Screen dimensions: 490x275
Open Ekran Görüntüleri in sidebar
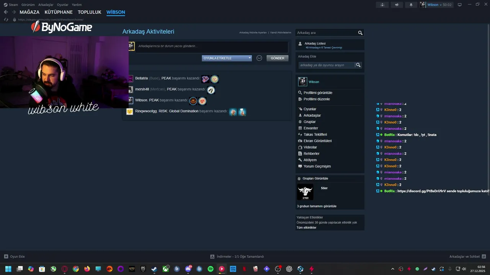pos(317,141)
